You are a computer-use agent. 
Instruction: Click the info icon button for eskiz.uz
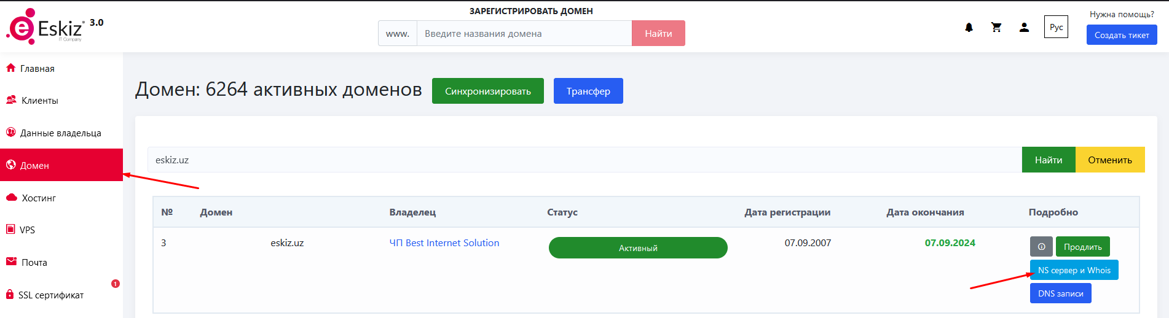1041,247
